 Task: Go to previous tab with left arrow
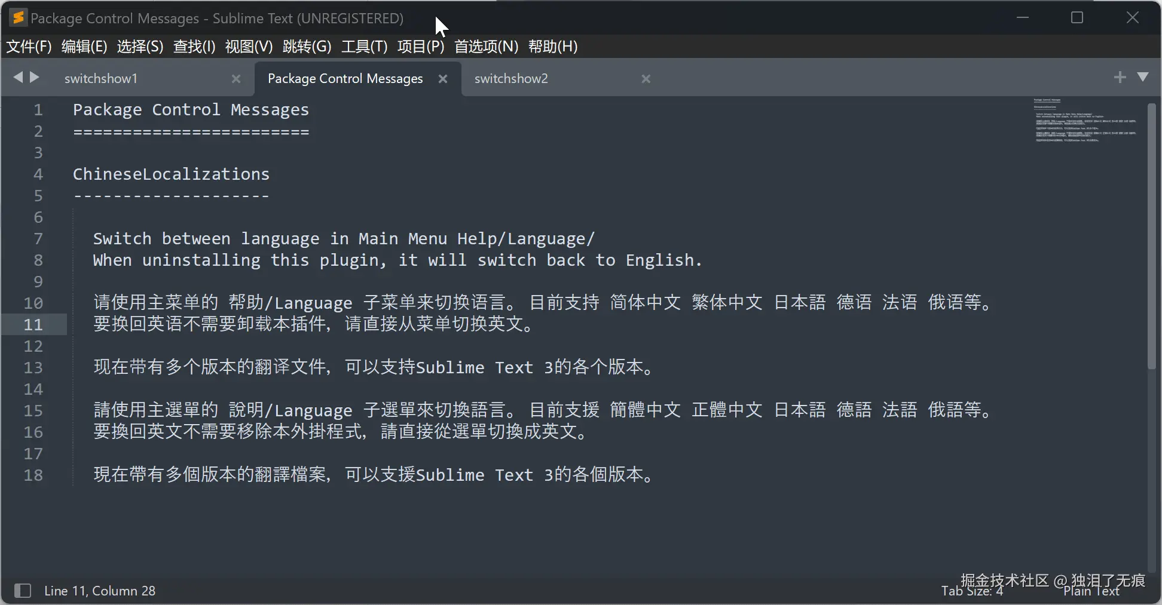18,77
